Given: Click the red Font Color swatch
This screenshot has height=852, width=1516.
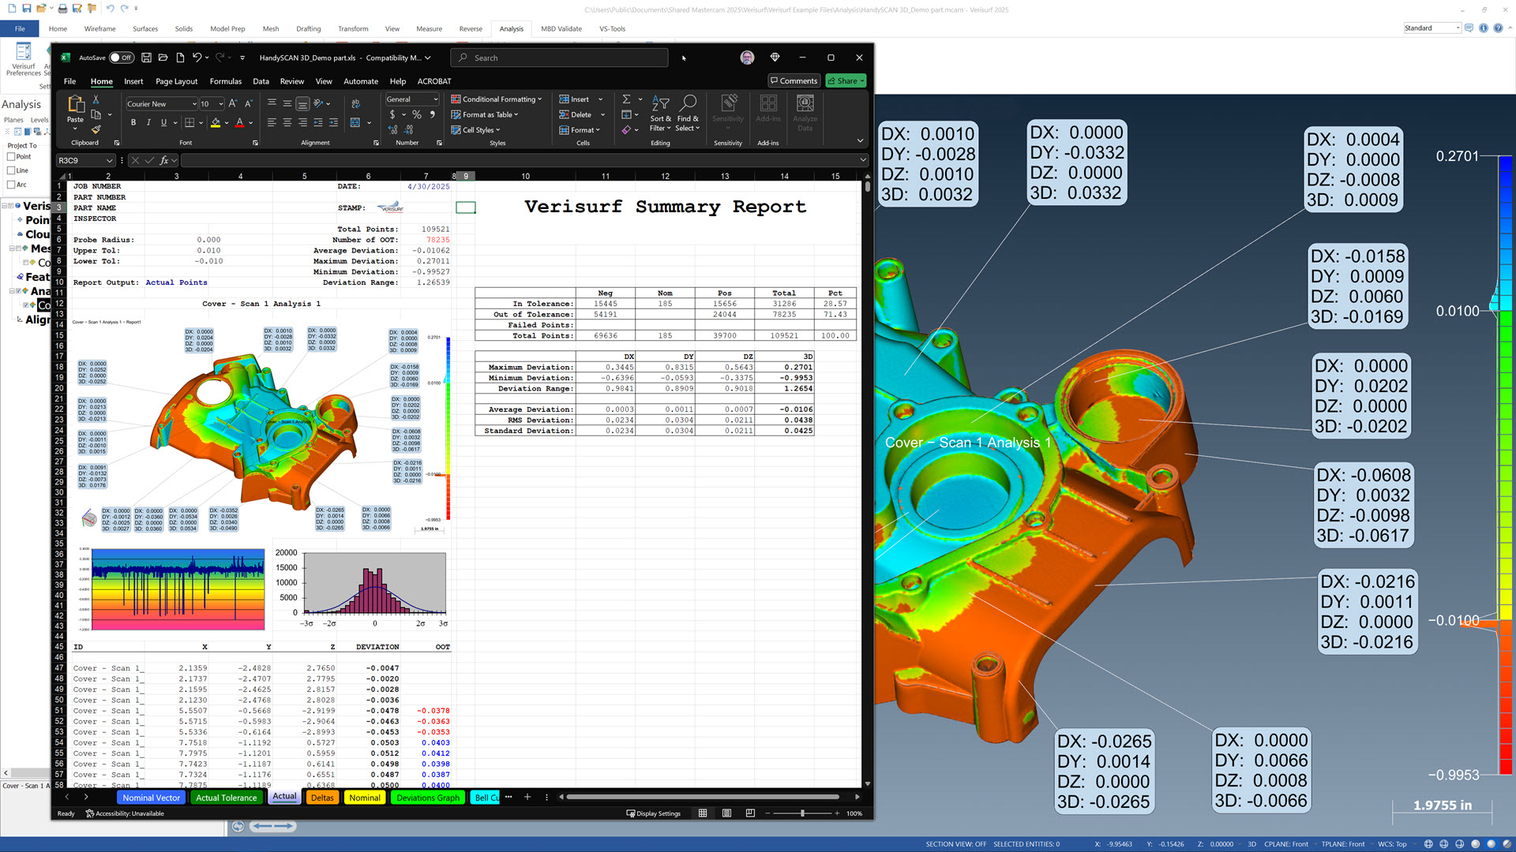Looking at the screenshot, I should [240, 123].
